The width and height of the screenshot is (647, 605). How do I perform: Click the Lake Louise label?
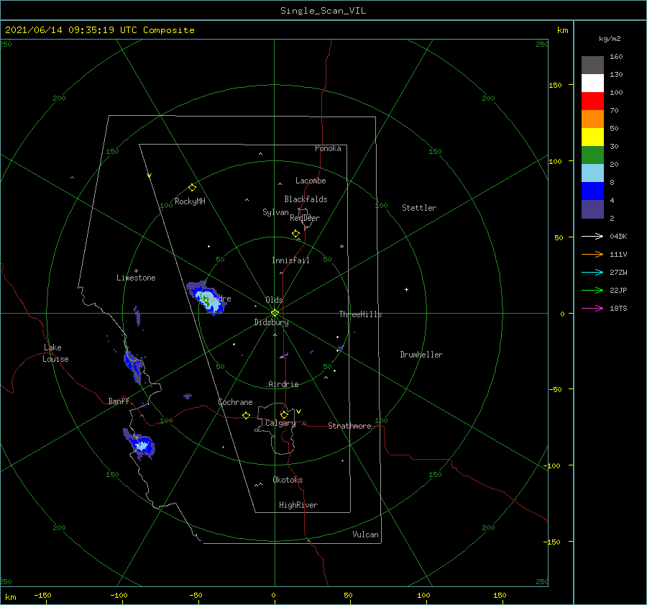coord(55,353)
